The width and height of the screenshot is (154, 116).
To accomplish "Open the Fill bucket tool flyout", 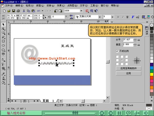I will [3, 82].
